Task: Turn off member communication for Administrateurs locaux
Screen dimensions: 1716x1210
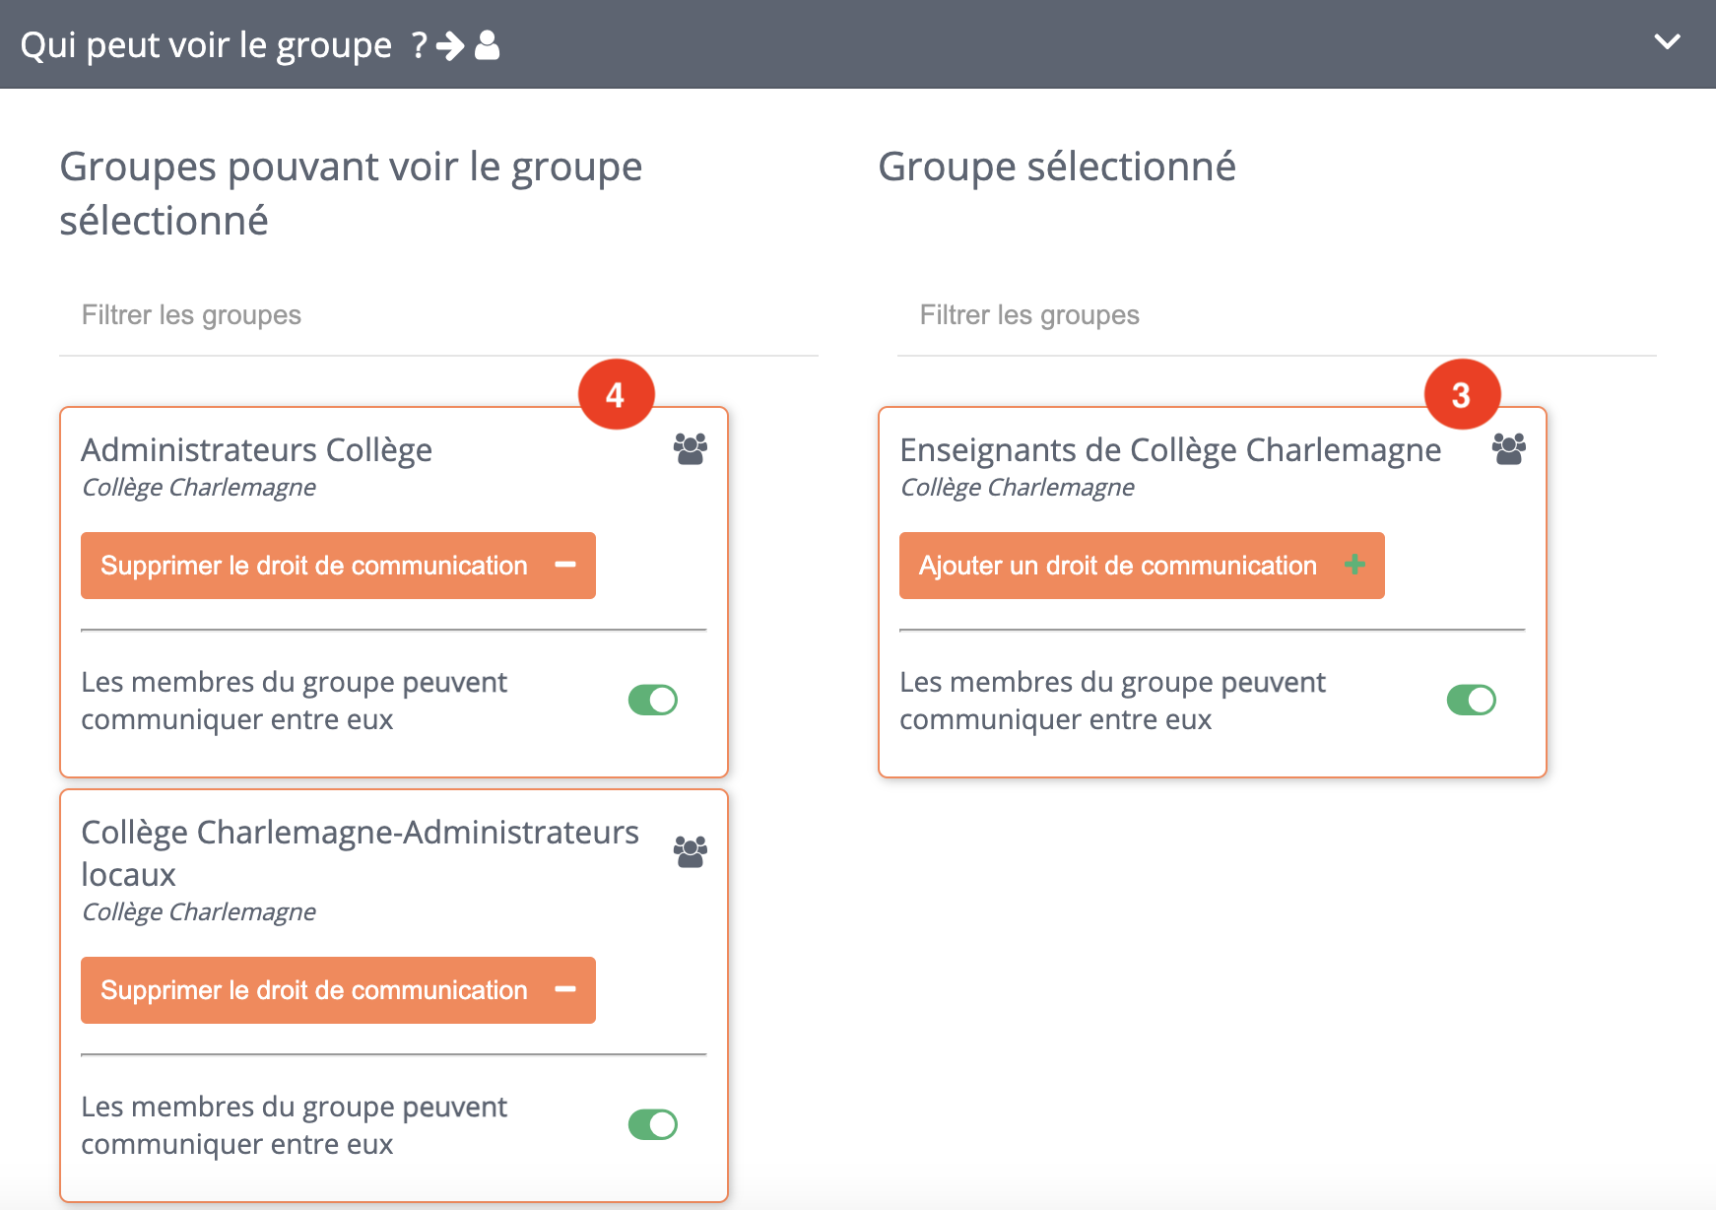Action: coord(653,1124)
